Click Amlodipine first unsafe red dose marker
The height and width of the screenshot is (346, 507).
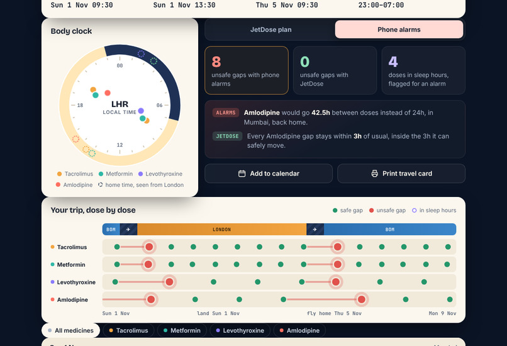click(x=151, y=299)
